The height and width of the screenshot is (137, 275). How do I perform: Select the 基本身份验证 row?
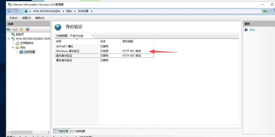click(x=105, y=56)
